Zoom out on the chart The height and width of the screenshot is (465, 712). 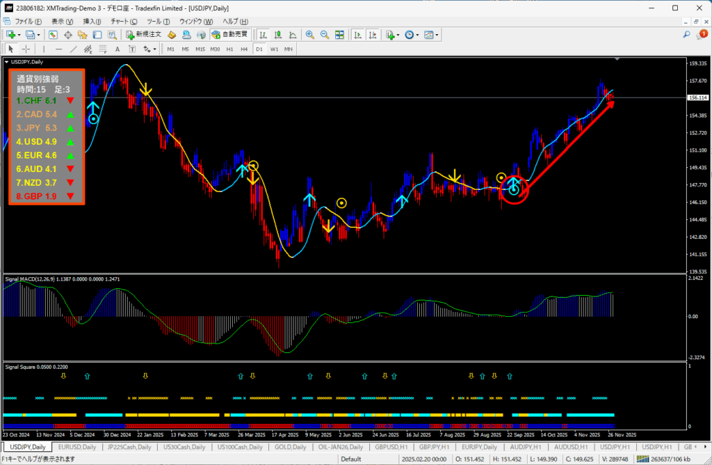click(325, 34)
